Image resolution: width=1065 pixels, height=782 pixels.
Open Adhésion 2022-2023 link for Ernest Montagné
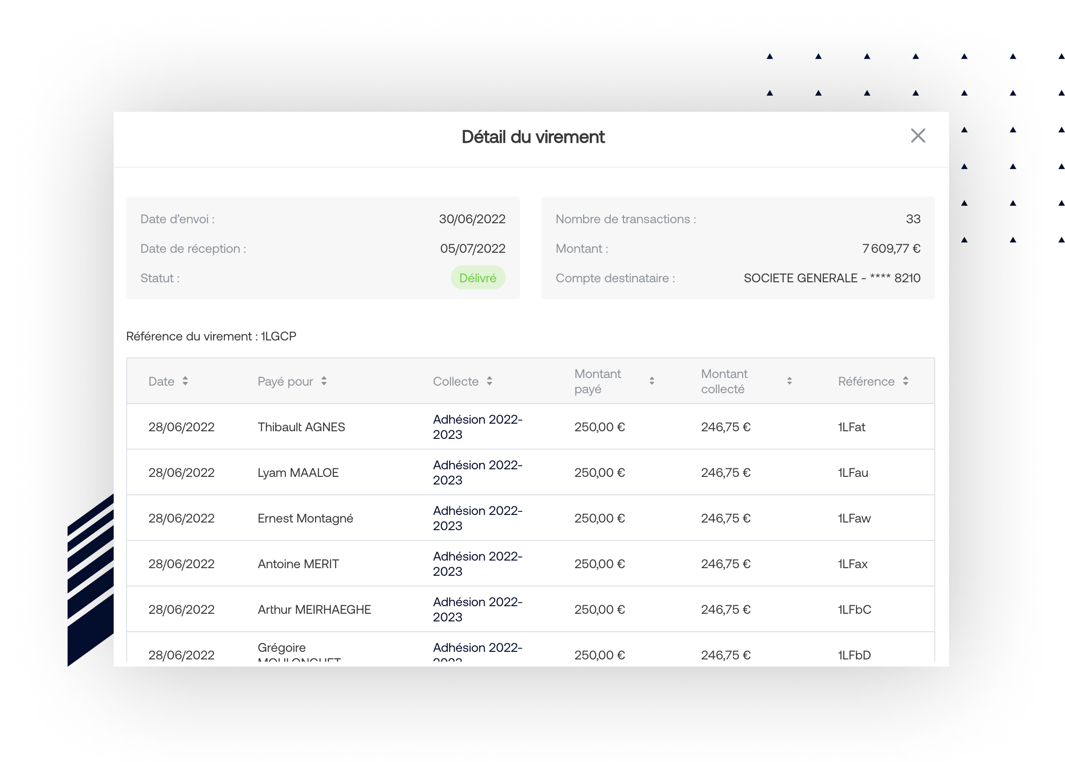(x=477, y=518)
